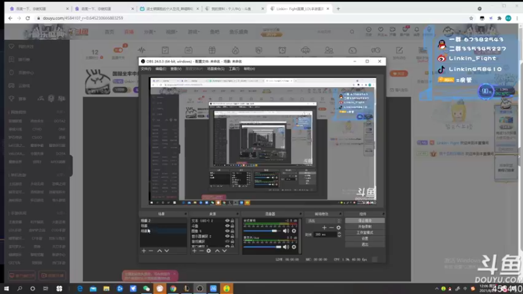This screenshot has width=523, height=294.
Task: Expand the 视频 dropdown in Douyu navigation
Action: [x=171, y=31]
